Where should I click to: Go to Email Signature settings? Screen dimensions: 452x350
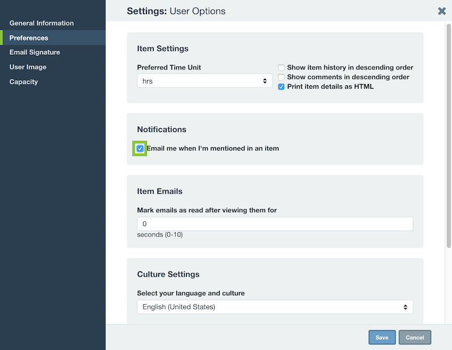[x=34, y=52]
